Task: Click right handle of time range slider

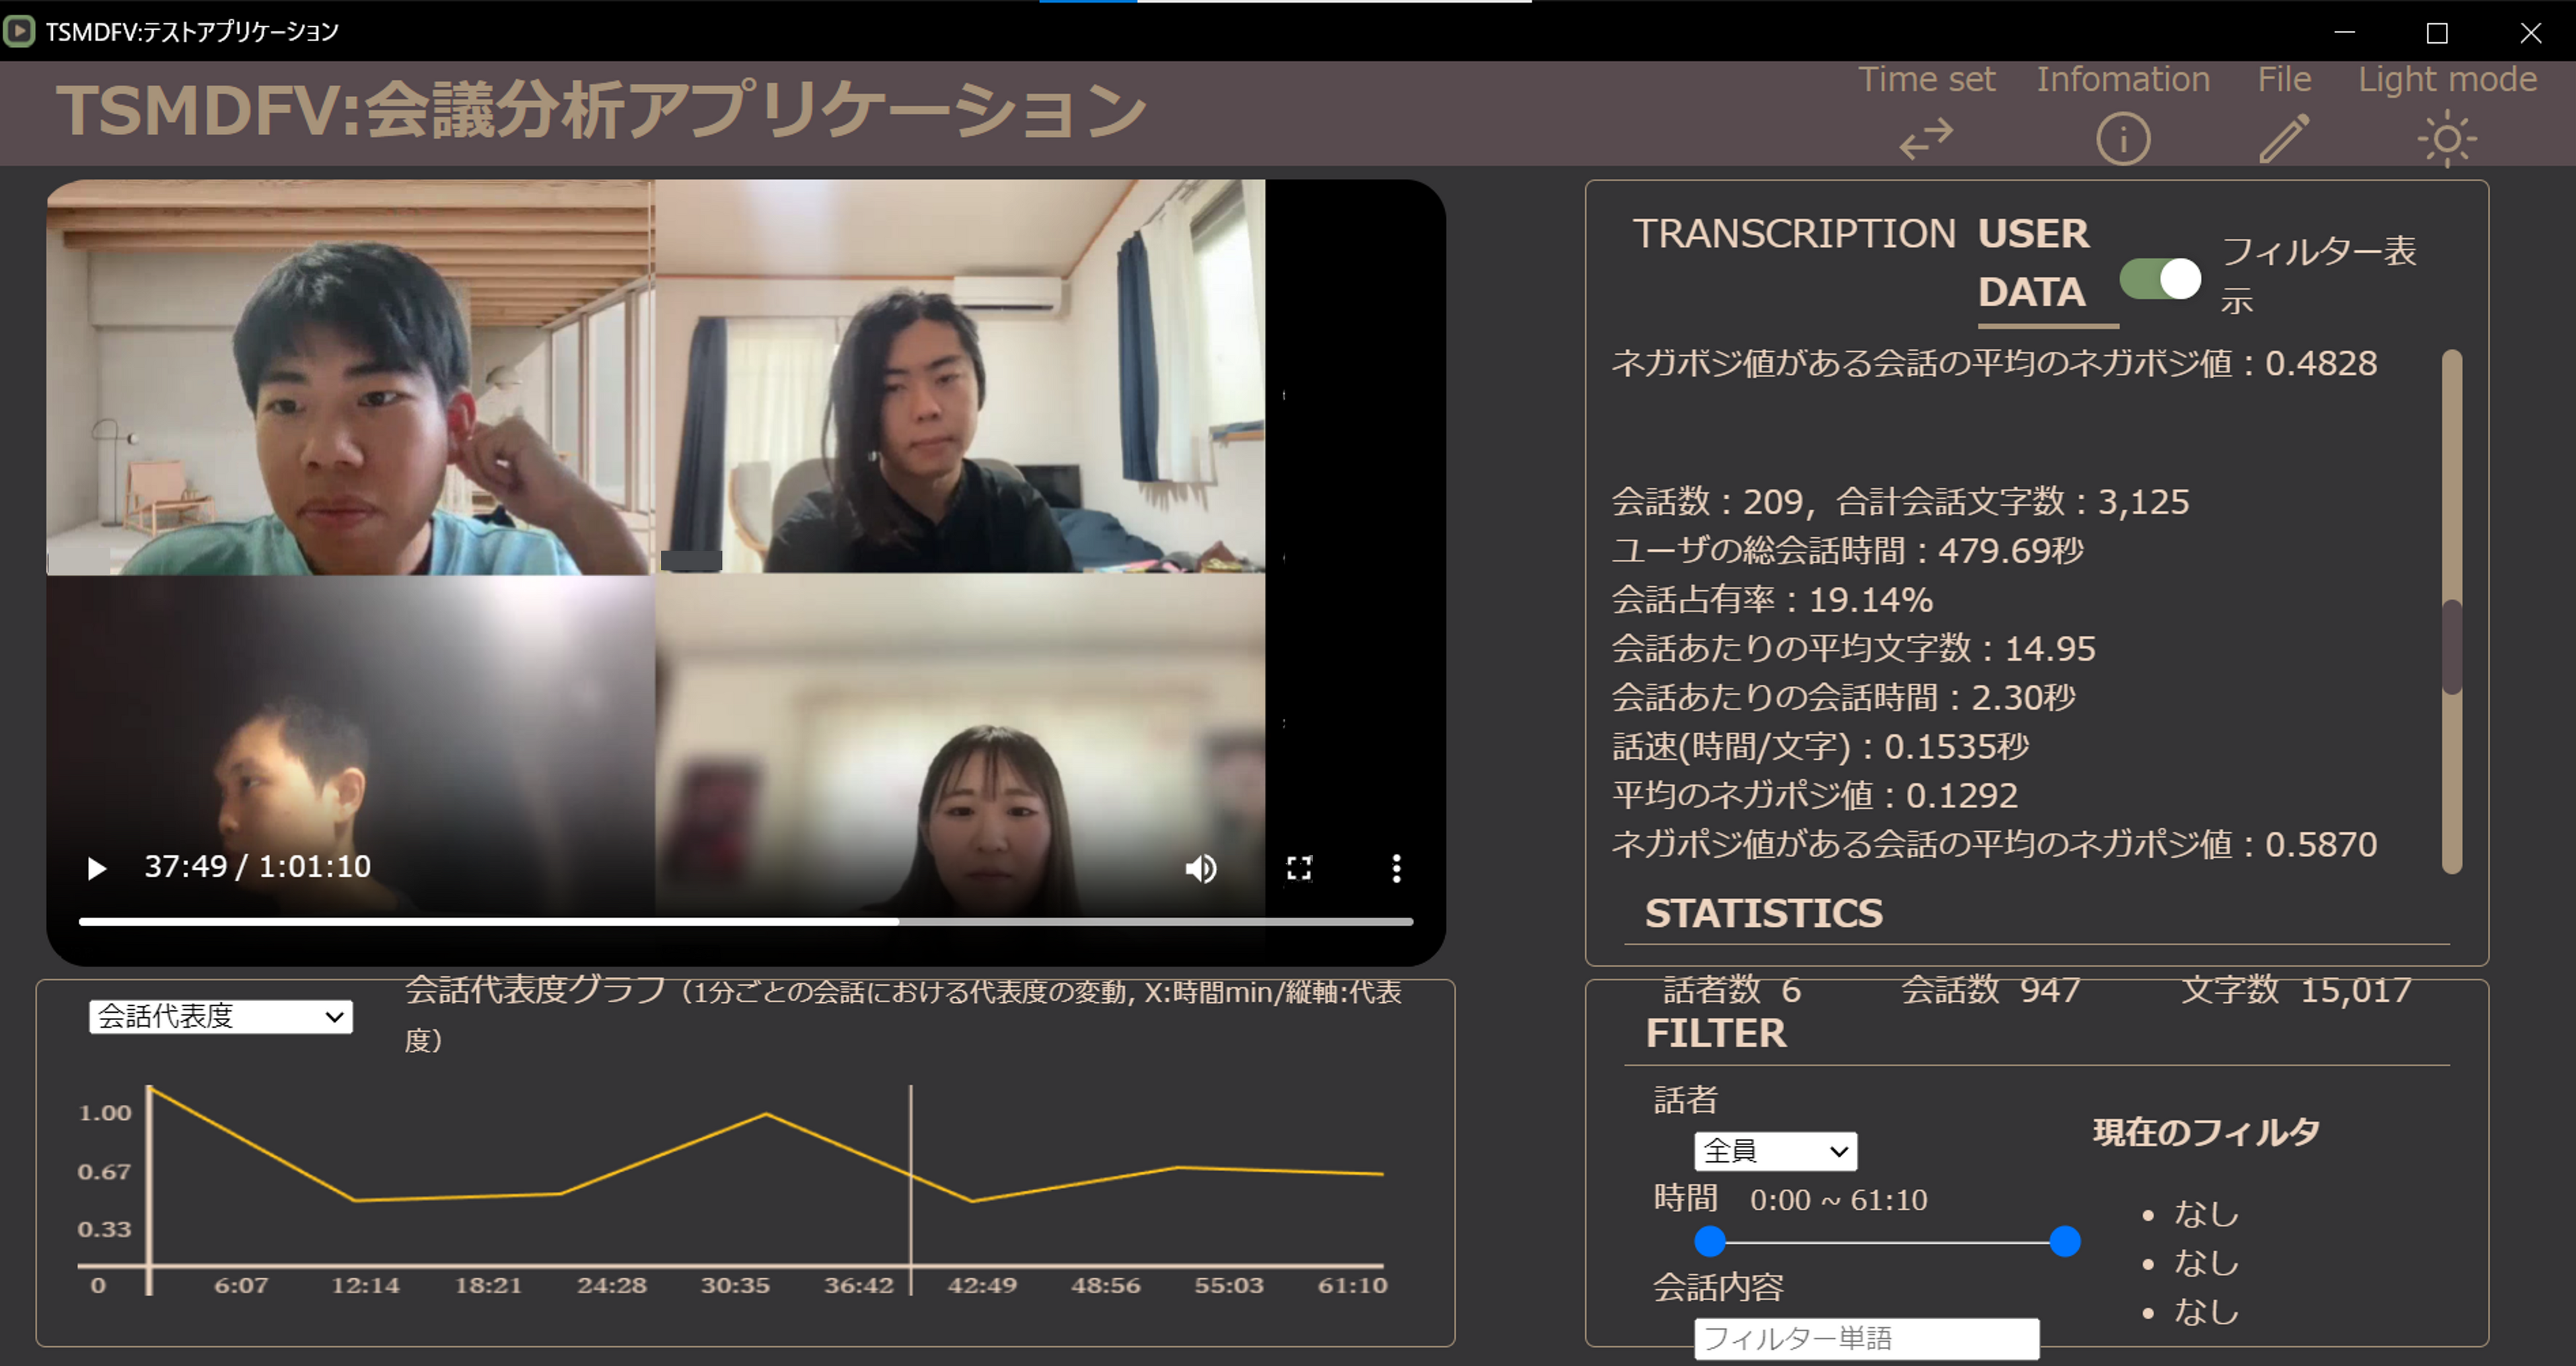Action: 2065,1241
